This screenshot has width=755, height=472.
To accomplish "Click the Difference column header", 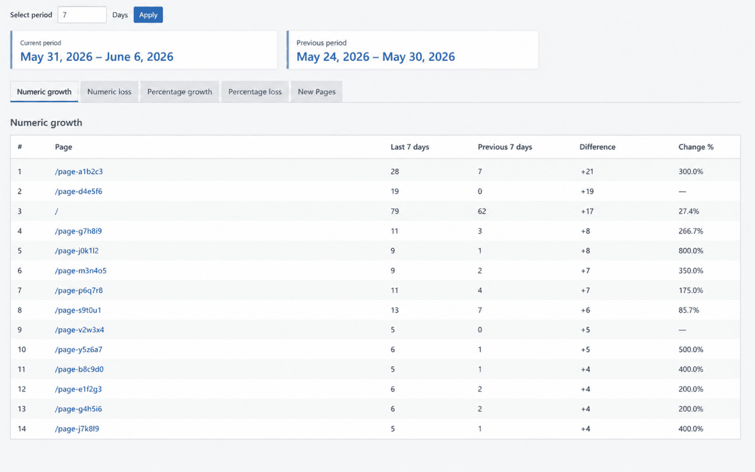I will point(598,147).
